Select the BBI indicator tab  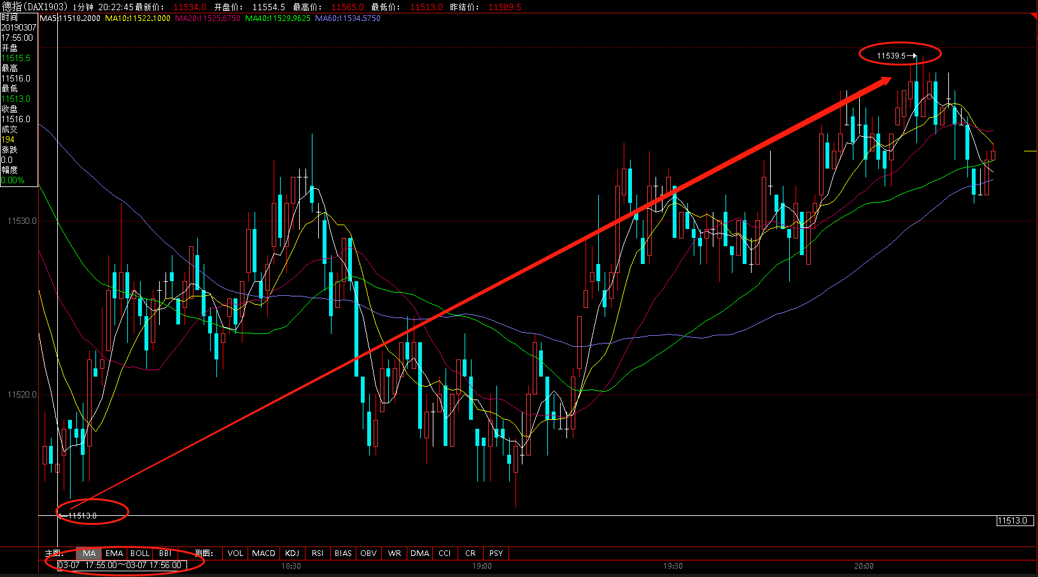[165, 553]
